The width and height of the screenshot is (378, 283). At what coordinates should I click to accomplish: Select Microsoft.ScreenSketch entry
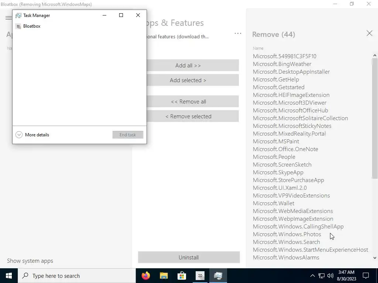tap(282, 165)
